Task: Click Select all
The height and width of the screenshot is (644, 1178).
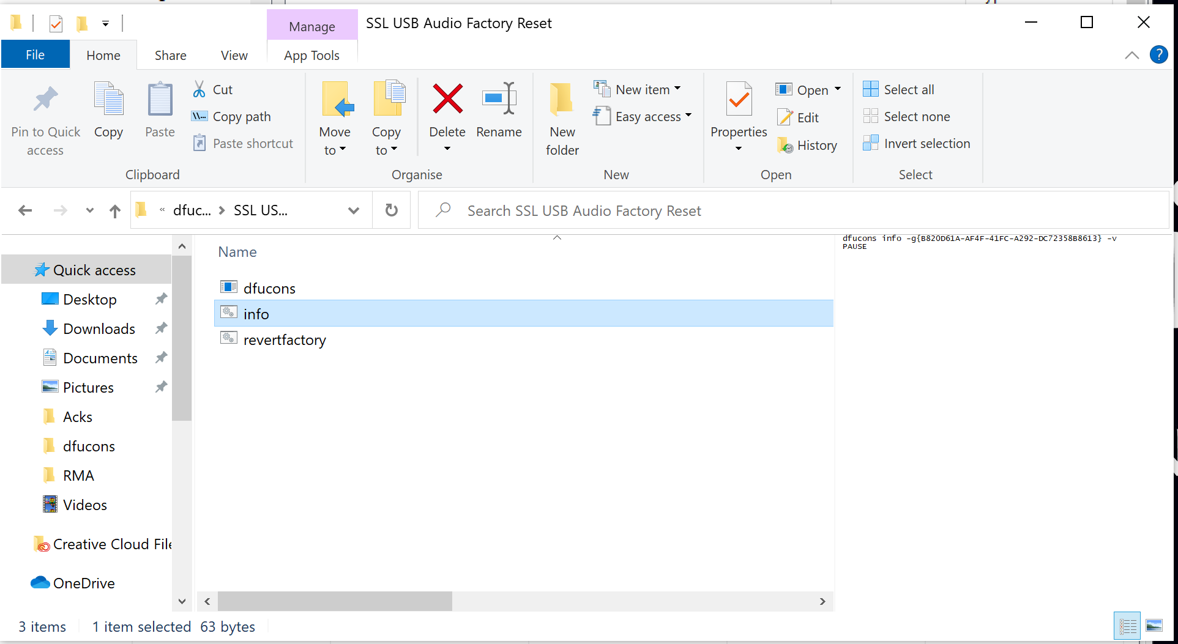Action: click(x=898, y=89)
